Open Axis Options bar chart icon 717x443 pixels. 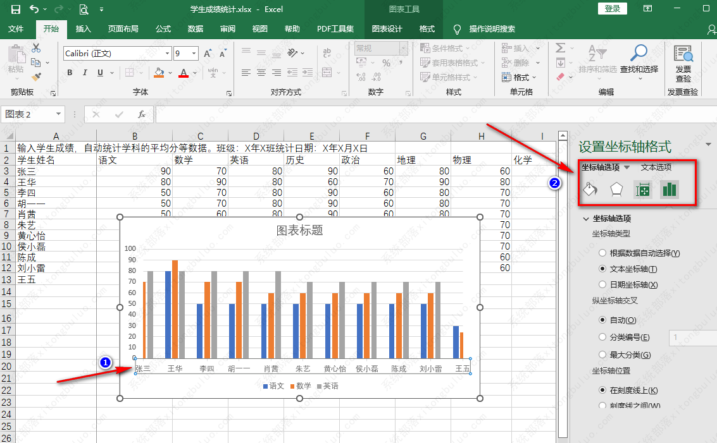(x=670, y=189)
